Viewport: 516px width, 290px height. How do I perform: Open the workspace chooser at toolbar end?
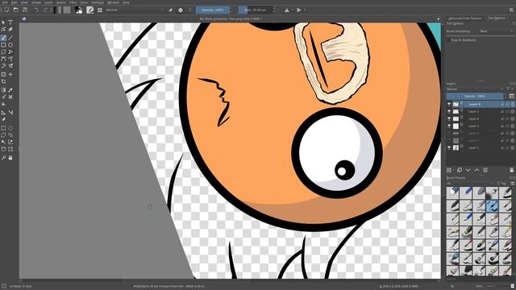coord(511,10)
